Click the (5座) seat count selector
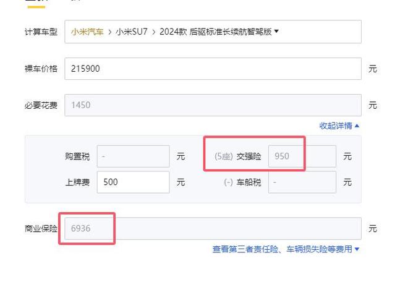This screenshot has width=408, height=282. (223, 156)
